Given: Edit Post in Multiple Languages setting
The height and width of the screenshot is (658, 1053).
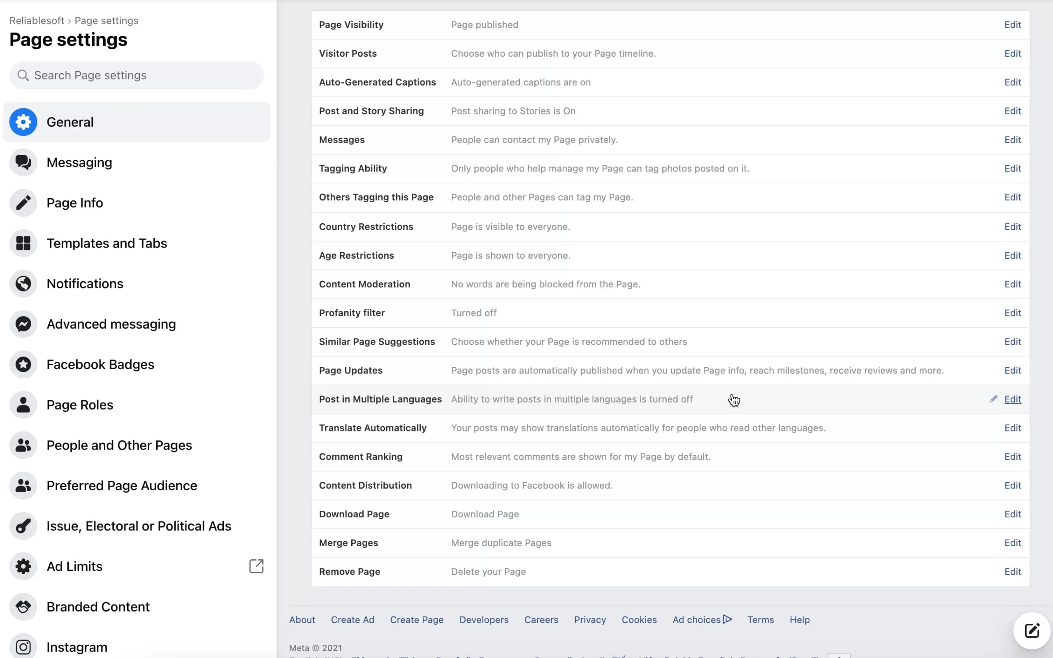Looking at the screenshot, I should (x=1013, y=399).
